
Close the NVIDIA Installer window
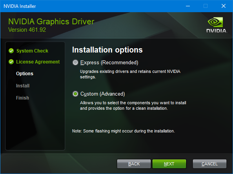tap(224, 6)
